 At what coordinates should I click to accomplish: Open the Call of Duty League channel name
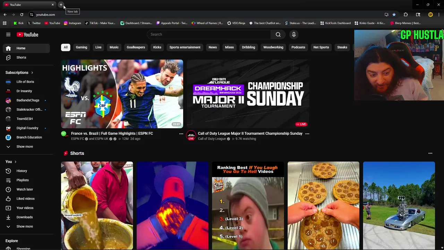click(x=212, y=139)
